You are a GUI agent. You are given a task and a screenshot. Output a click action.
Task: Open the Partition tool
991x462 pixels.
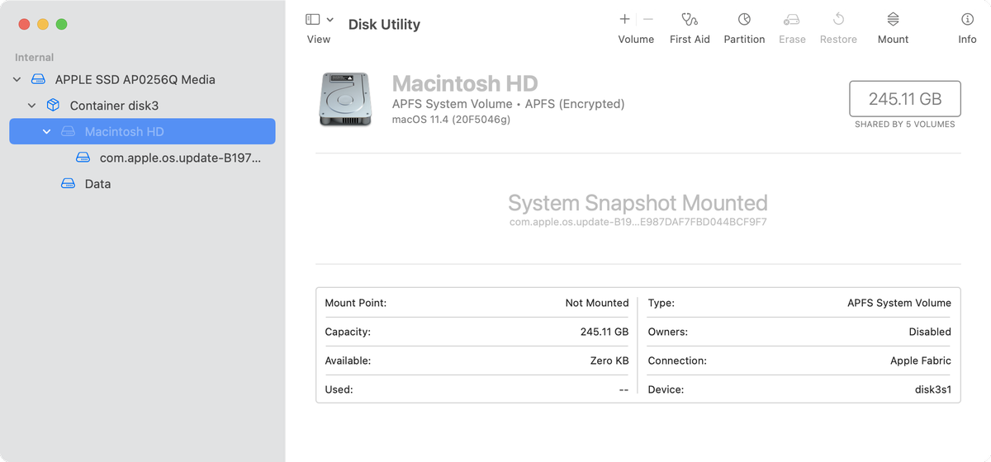[744, 20]
